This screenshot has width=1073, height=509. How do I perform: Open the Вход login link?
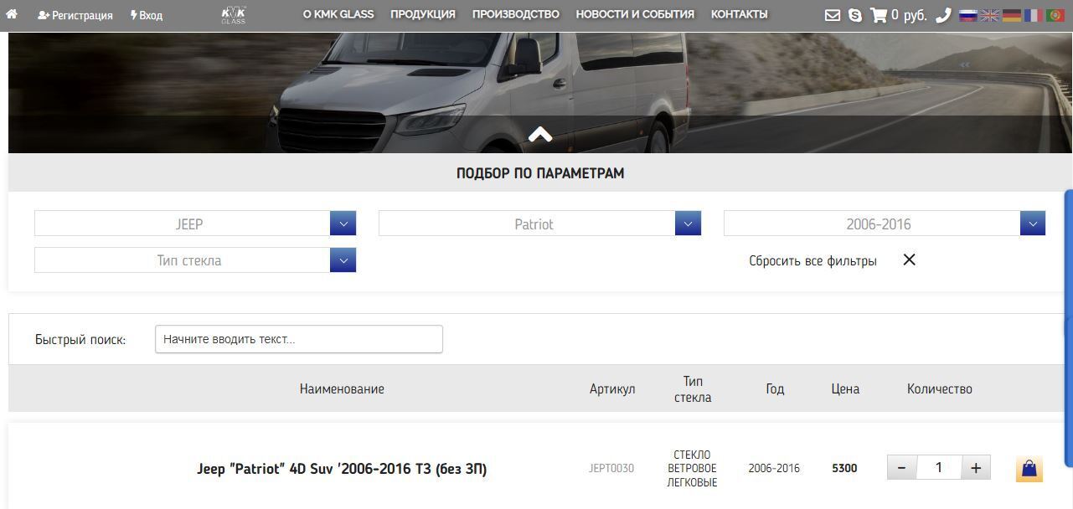point(147,15)
